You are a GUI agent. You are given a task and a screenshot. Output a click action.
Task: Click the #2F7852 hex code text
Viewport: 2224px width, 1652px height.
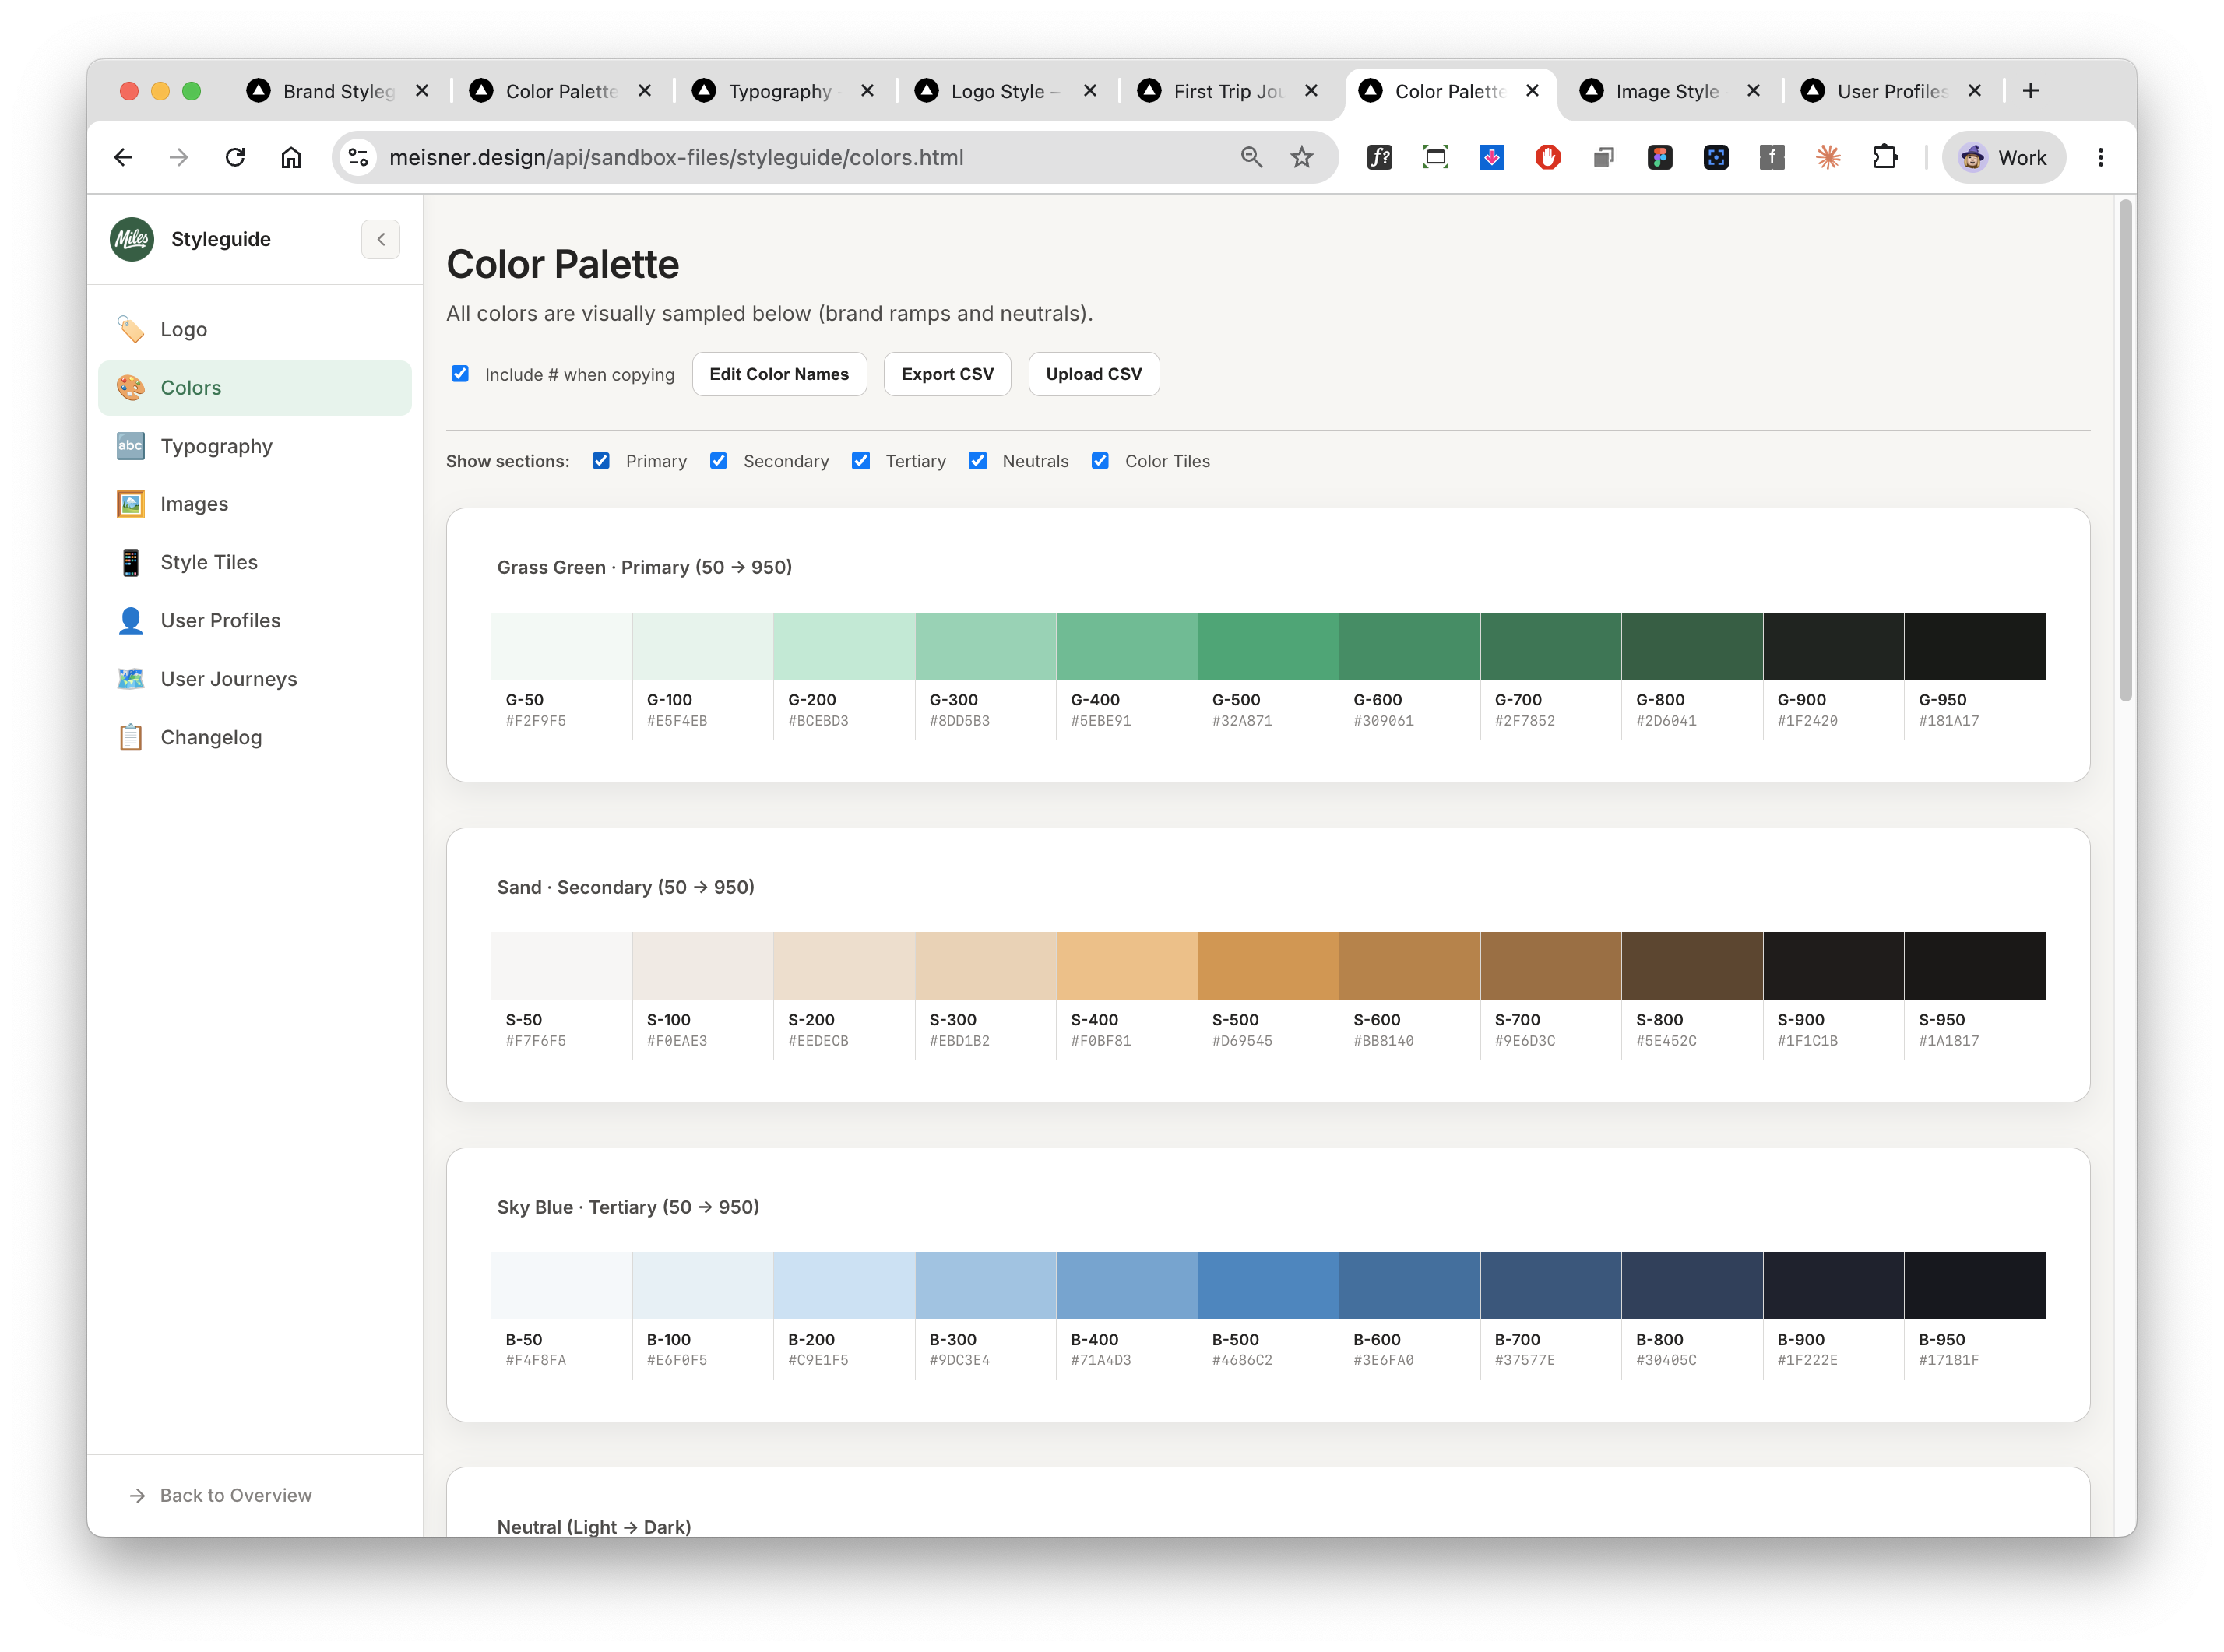tap(1524, 721)
